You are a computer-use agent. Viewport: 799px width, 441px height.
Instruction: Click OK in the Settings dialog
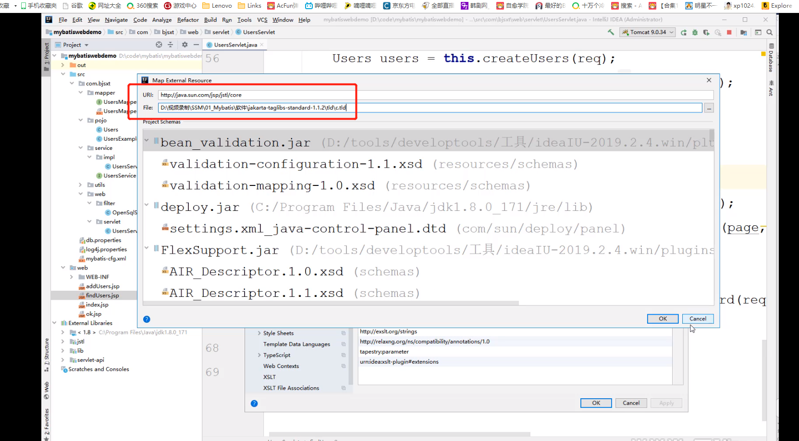click(596, 403)
